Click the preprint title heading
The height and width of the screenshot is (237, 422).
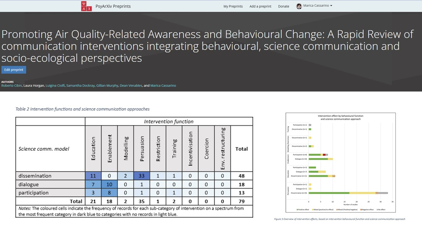[x=208, y=46]
